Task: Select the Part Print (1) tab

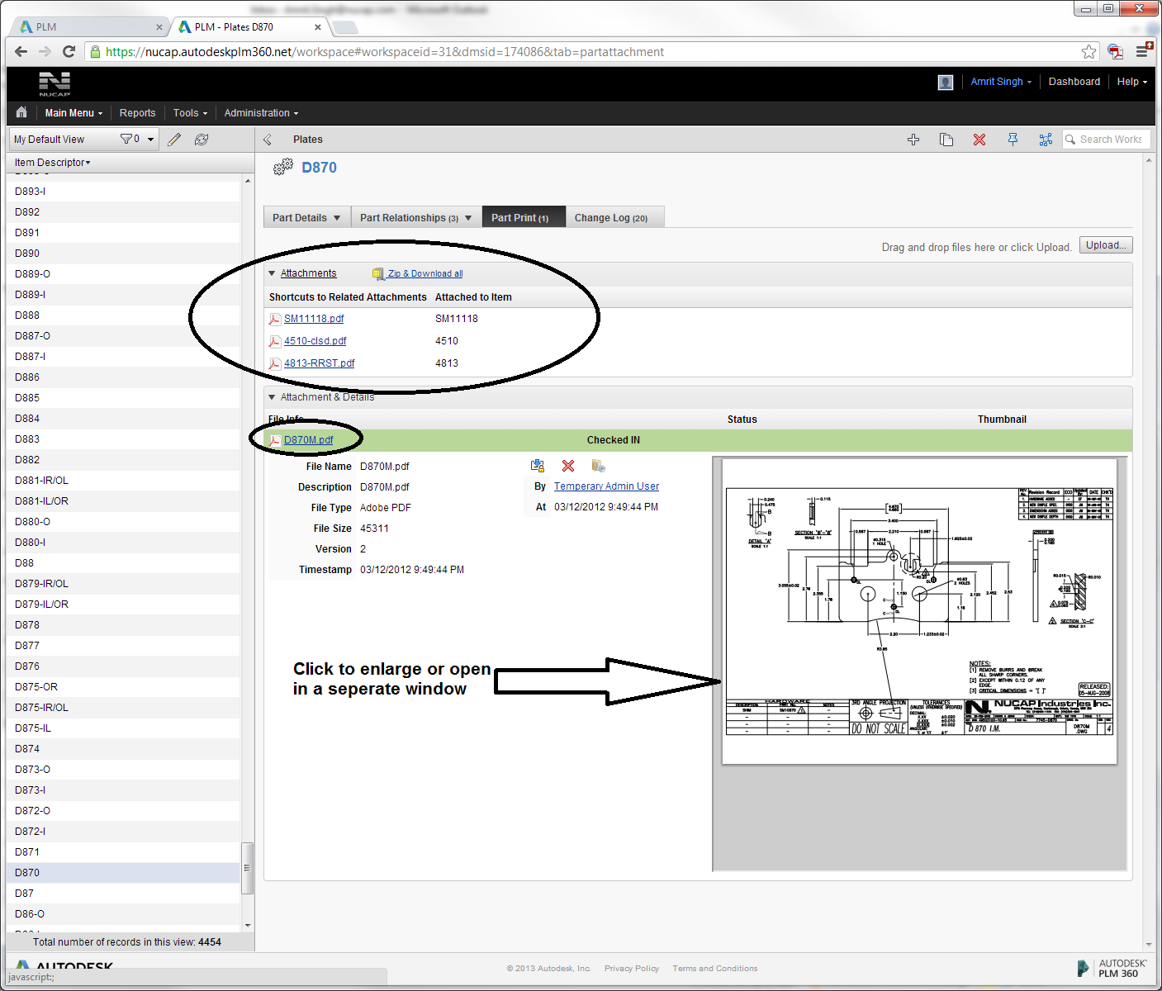Action: click(x=524, y=217)
